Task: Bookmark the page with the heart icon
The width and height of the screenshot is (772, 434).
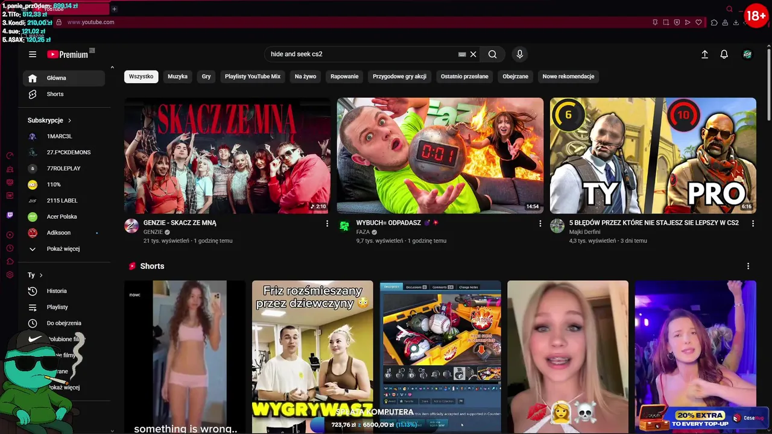Action: click(x=698, y=22)
